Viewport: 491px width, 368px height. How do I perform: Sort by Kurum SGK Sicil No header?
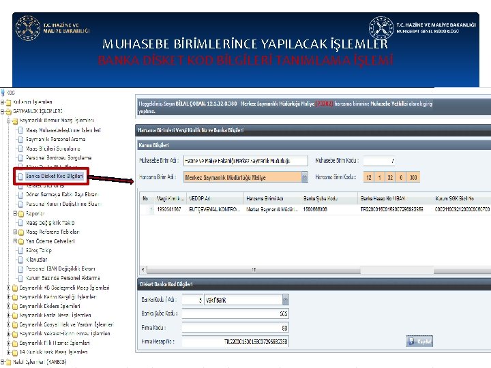coord(462,198)
